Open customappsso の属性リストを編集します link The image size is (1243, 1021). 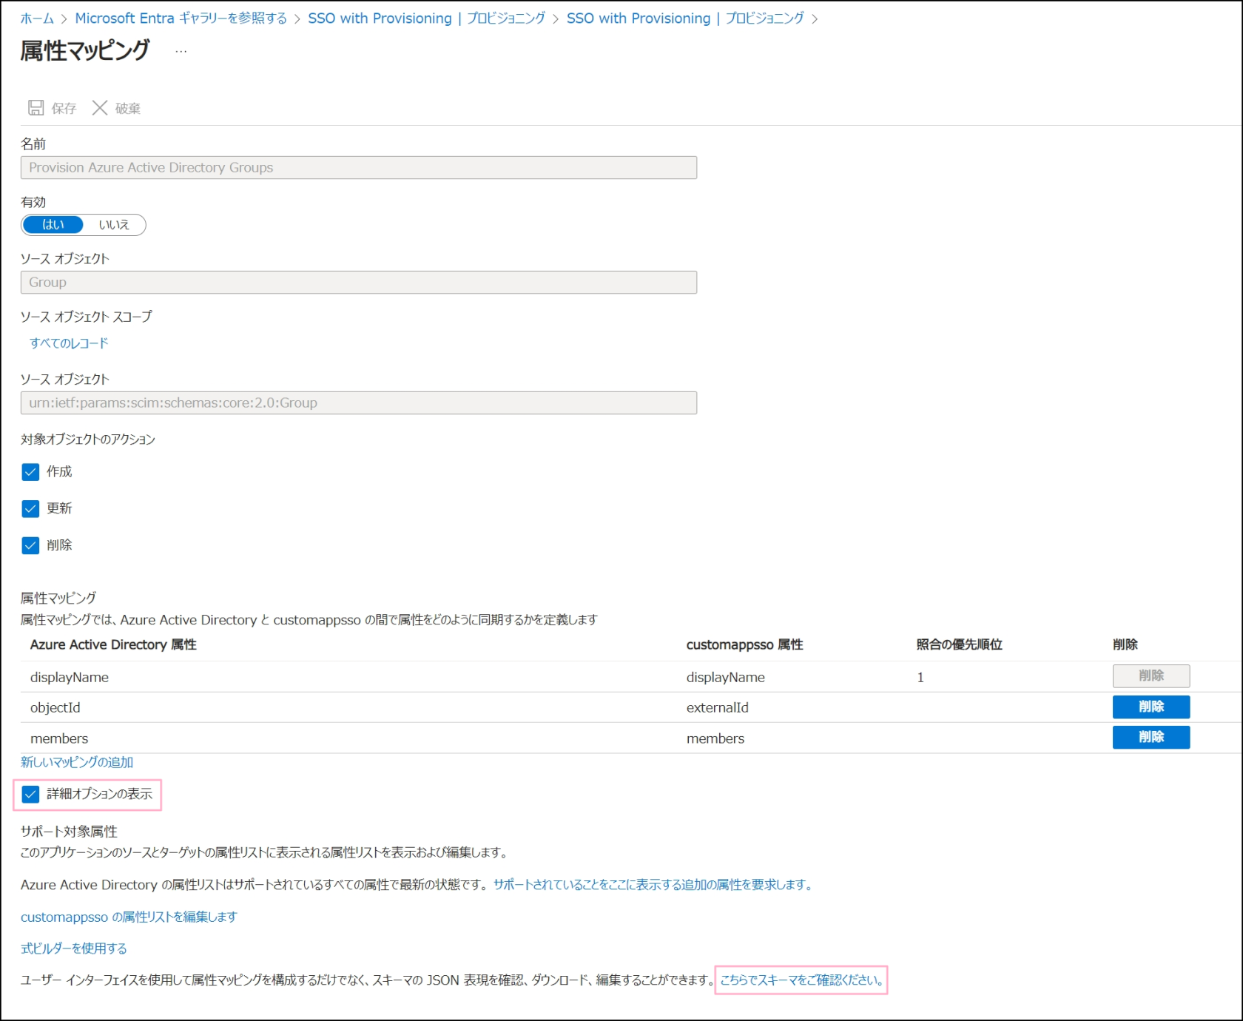point(129,917)
